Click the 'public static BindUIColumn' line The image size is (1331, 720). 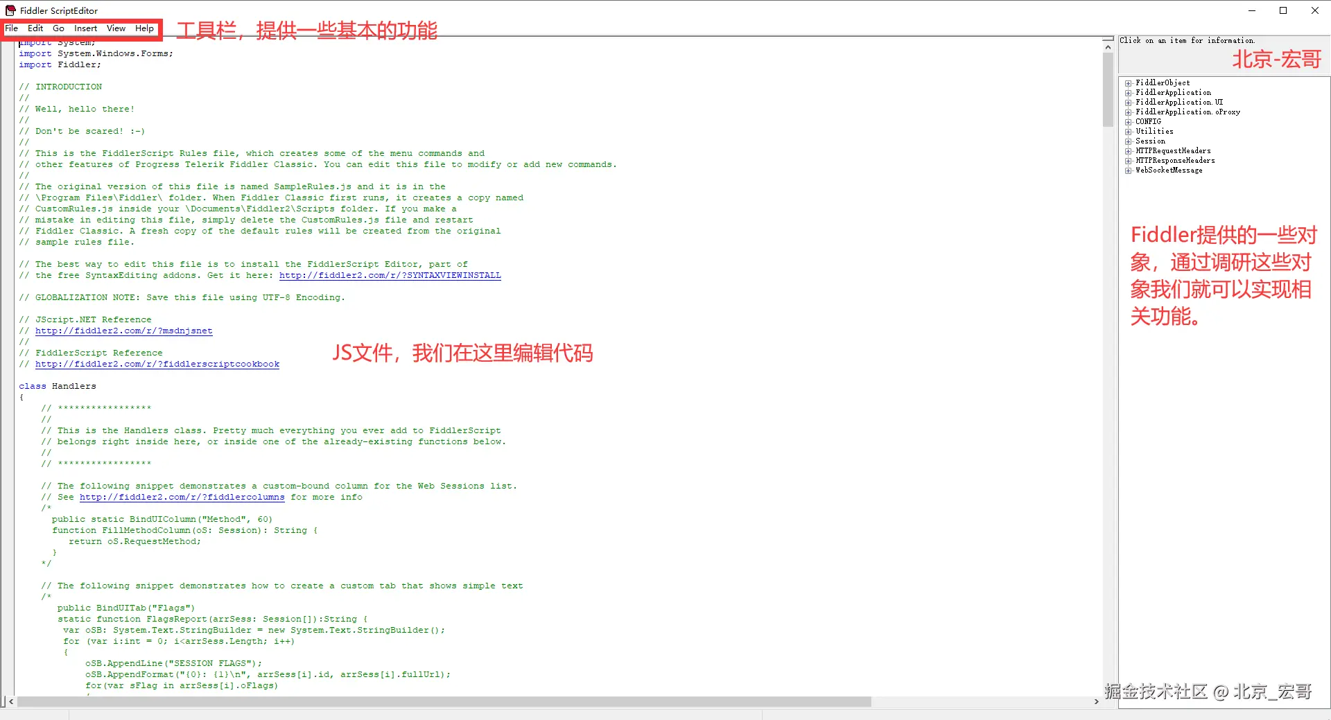click(162, 519)
